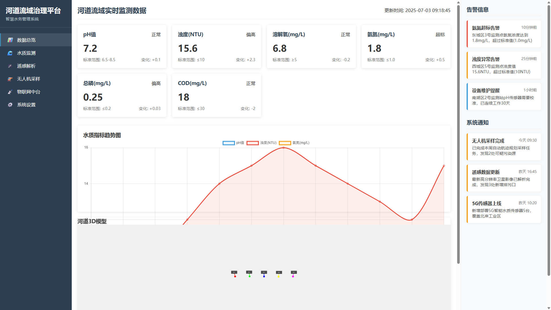Open the 氨氮超标告警 alert card
The image size is (551, 310).
504,34
